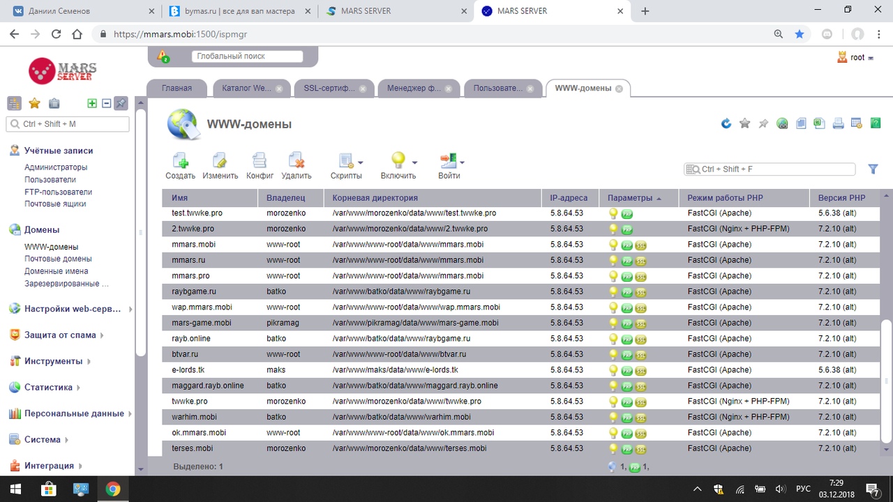Screen dimensions: 893x502
Task: Click the Глобальный поиск search field
Action: click(x=247, y=56)
